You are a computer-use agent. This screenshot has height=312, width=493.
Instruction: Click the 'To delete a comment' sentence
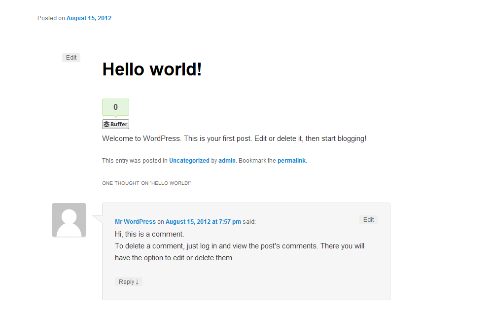tap(240, 252)
